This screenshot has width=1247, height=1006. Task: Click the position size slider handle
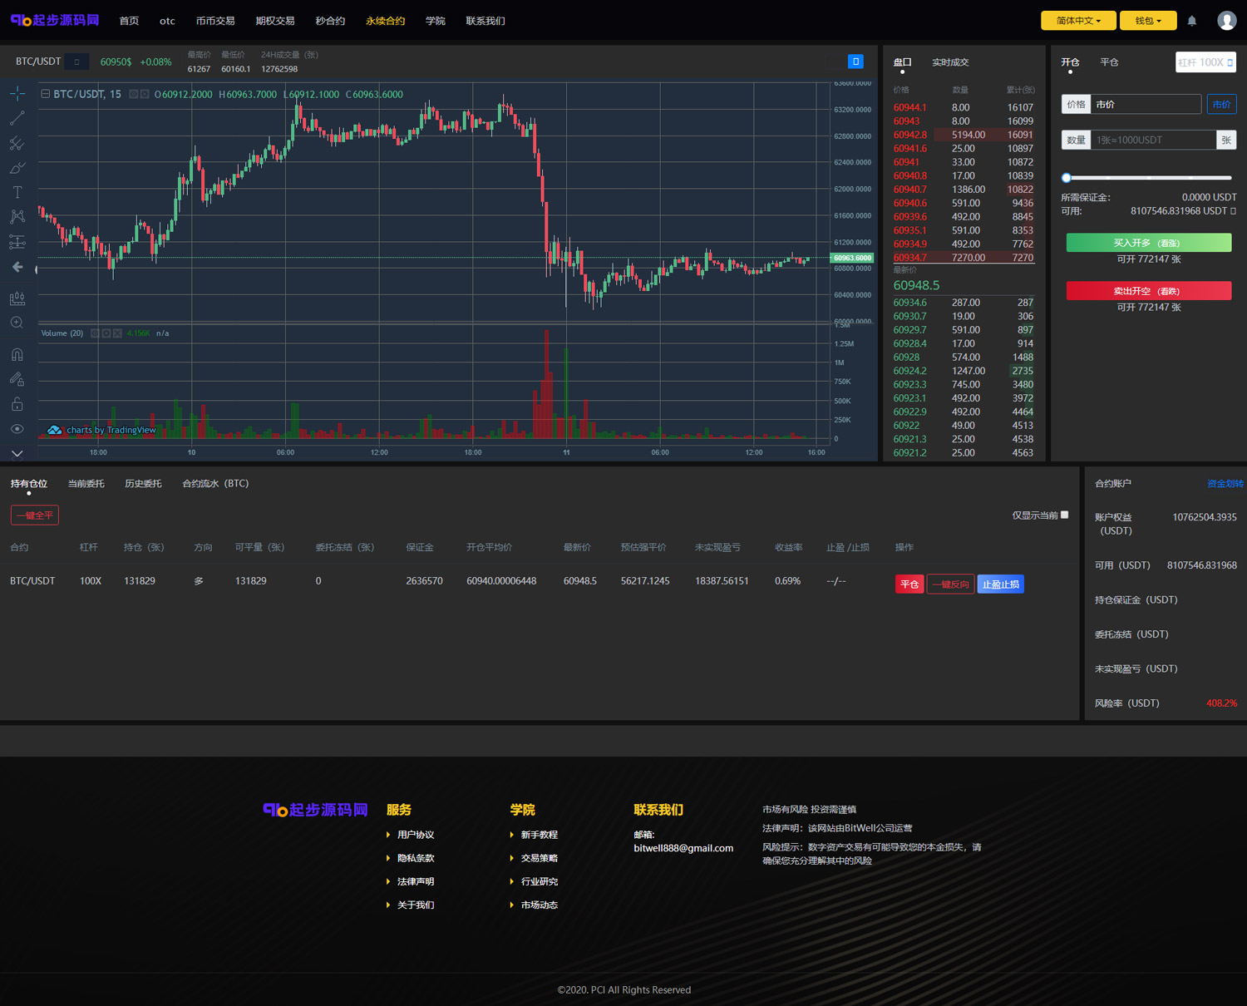[x=1067, y=178]
